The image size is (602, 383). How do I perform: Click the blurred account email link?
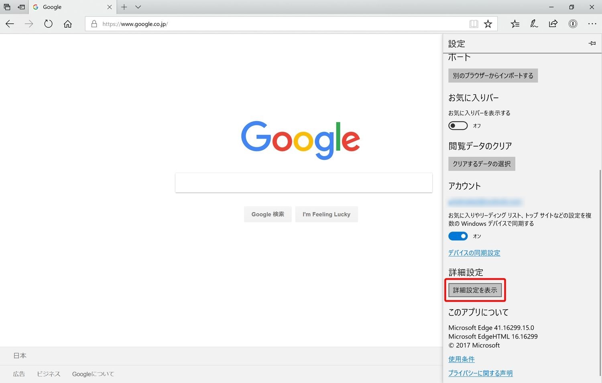(x=485, y=202)
